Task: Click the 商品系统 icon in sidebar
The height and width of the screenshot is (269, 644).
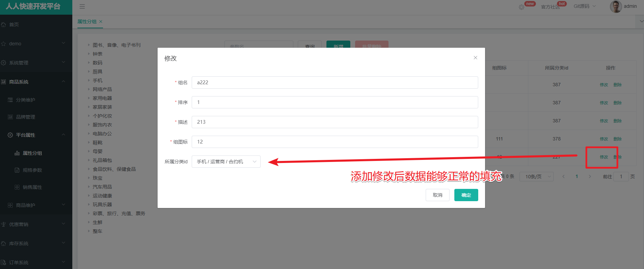Action: point(3,82)
